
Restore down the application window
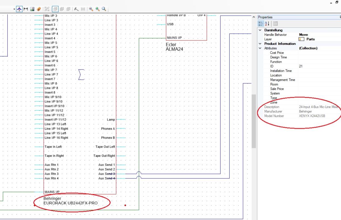pyautogui.click(x=337, y=2)
